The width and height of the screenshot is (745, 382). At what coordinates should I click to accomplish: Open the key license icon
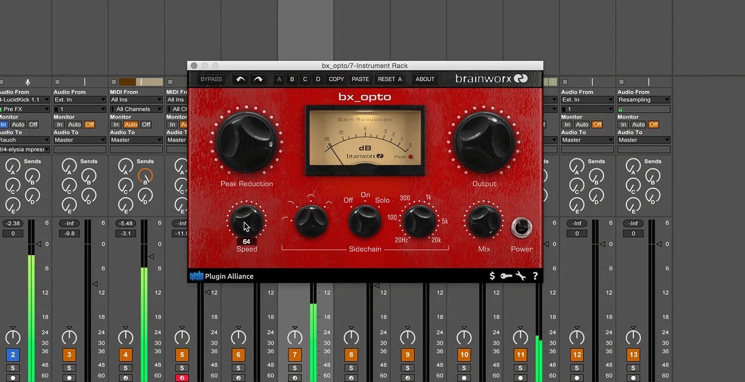coord(506,276)
